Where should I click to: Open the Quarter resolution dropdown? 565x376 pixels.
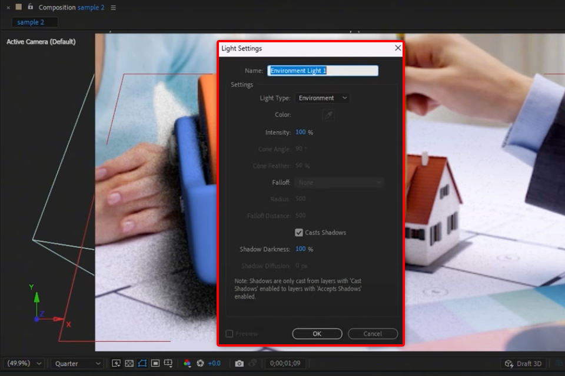[78, 364]
